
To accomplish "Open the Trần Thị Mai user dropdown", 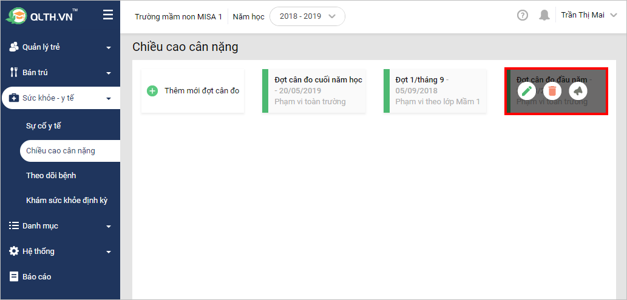I will point(588,15).
